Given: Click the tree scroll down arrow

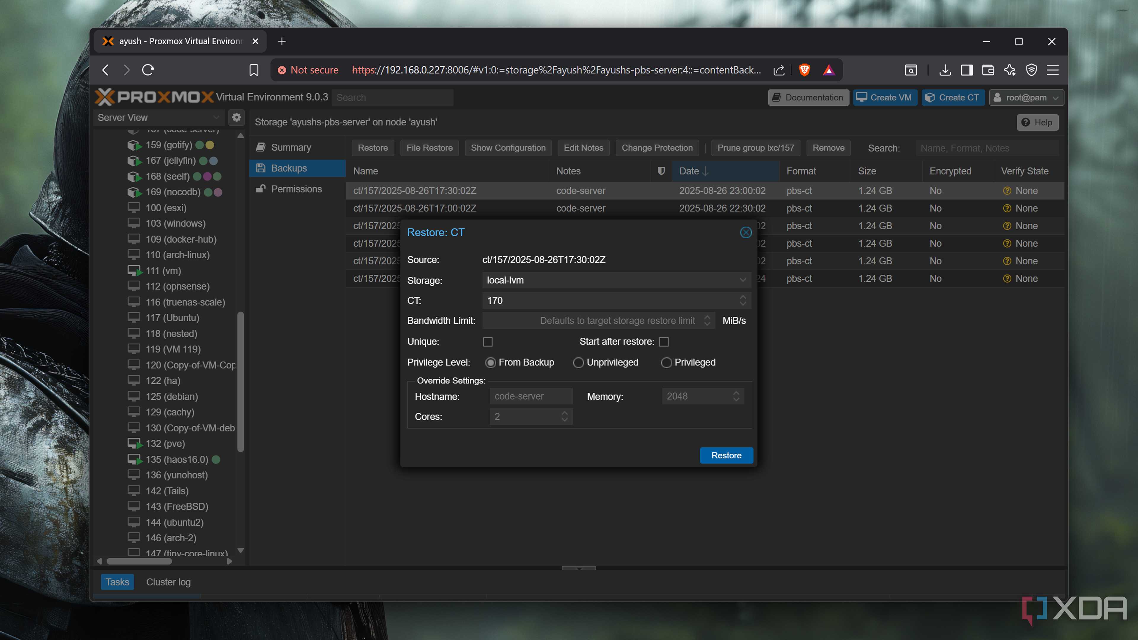Looking at the screenshot, I should pos(241,550).
